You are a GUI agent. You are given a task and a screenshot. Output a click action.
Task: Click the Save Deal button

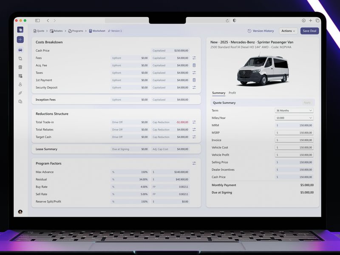click(310, 31)
